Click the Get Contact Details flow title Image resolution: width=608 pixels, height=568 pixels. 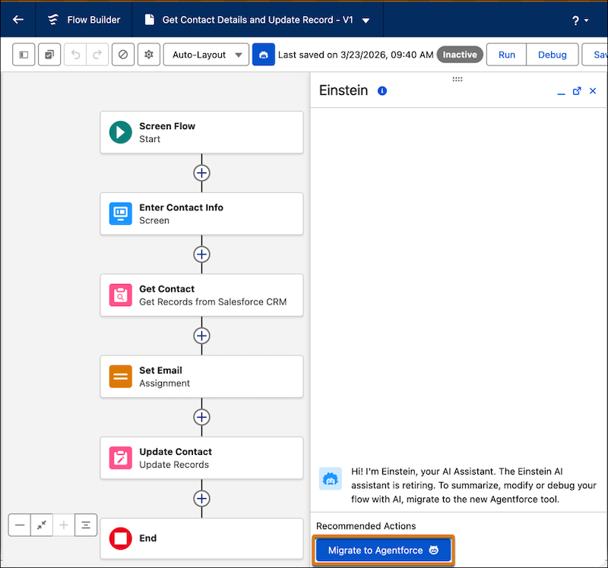click(x=258, y=20)
